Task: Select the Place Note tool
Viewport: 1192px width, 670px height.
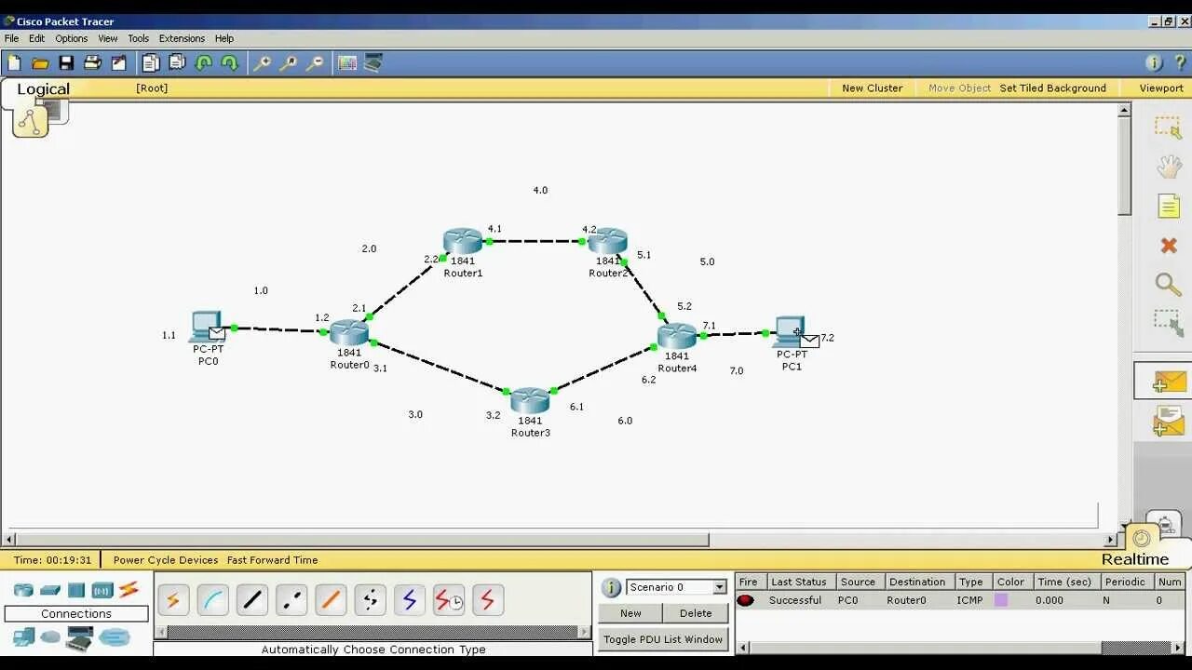Action: tap(1169, 206)
